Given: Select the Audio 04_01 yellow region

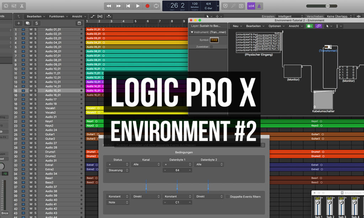Looking at the screenshot, I should click(x=137, y=43).
